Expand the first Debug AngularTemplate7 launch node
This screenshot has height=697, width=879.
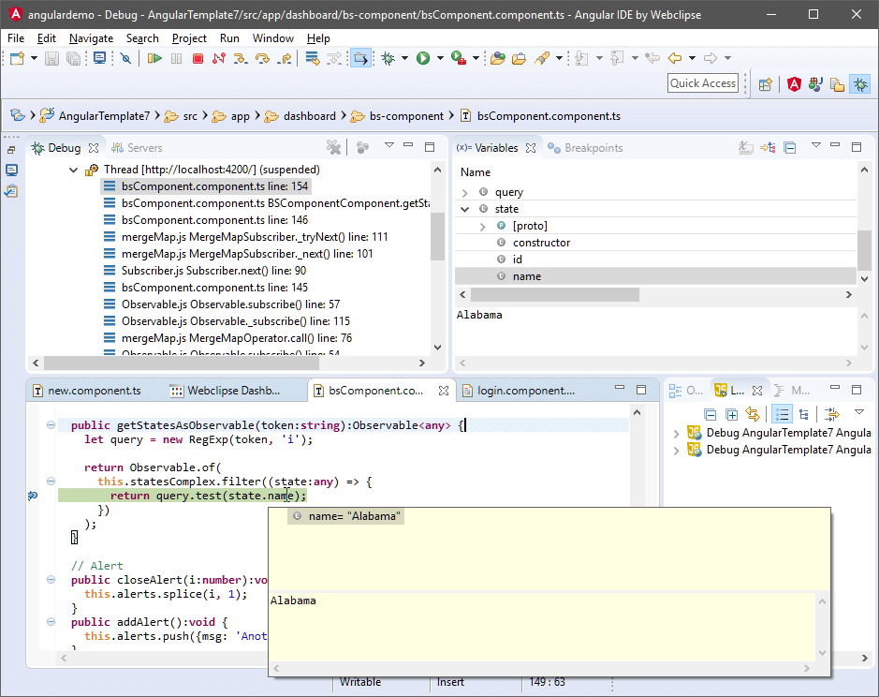[x=676, y=433]
